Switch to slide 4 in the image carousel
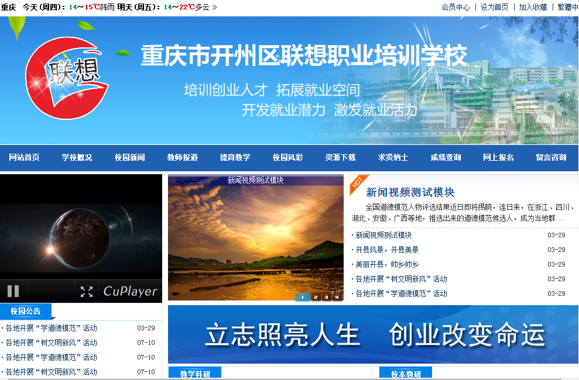579x380 pixels. [x=337, y=297]
